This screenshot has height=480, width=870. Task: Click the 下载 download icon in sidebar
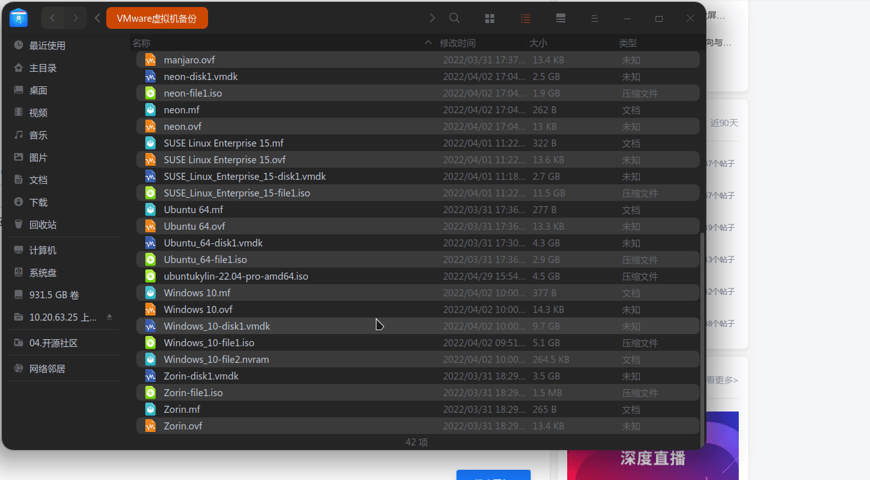pyautogui.click(x=19, y=202)
